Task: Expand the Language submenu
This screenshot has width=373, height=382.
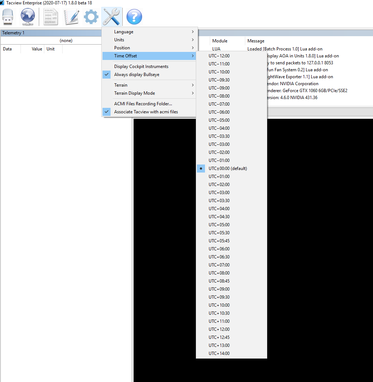Action: [x=149, y=32]
